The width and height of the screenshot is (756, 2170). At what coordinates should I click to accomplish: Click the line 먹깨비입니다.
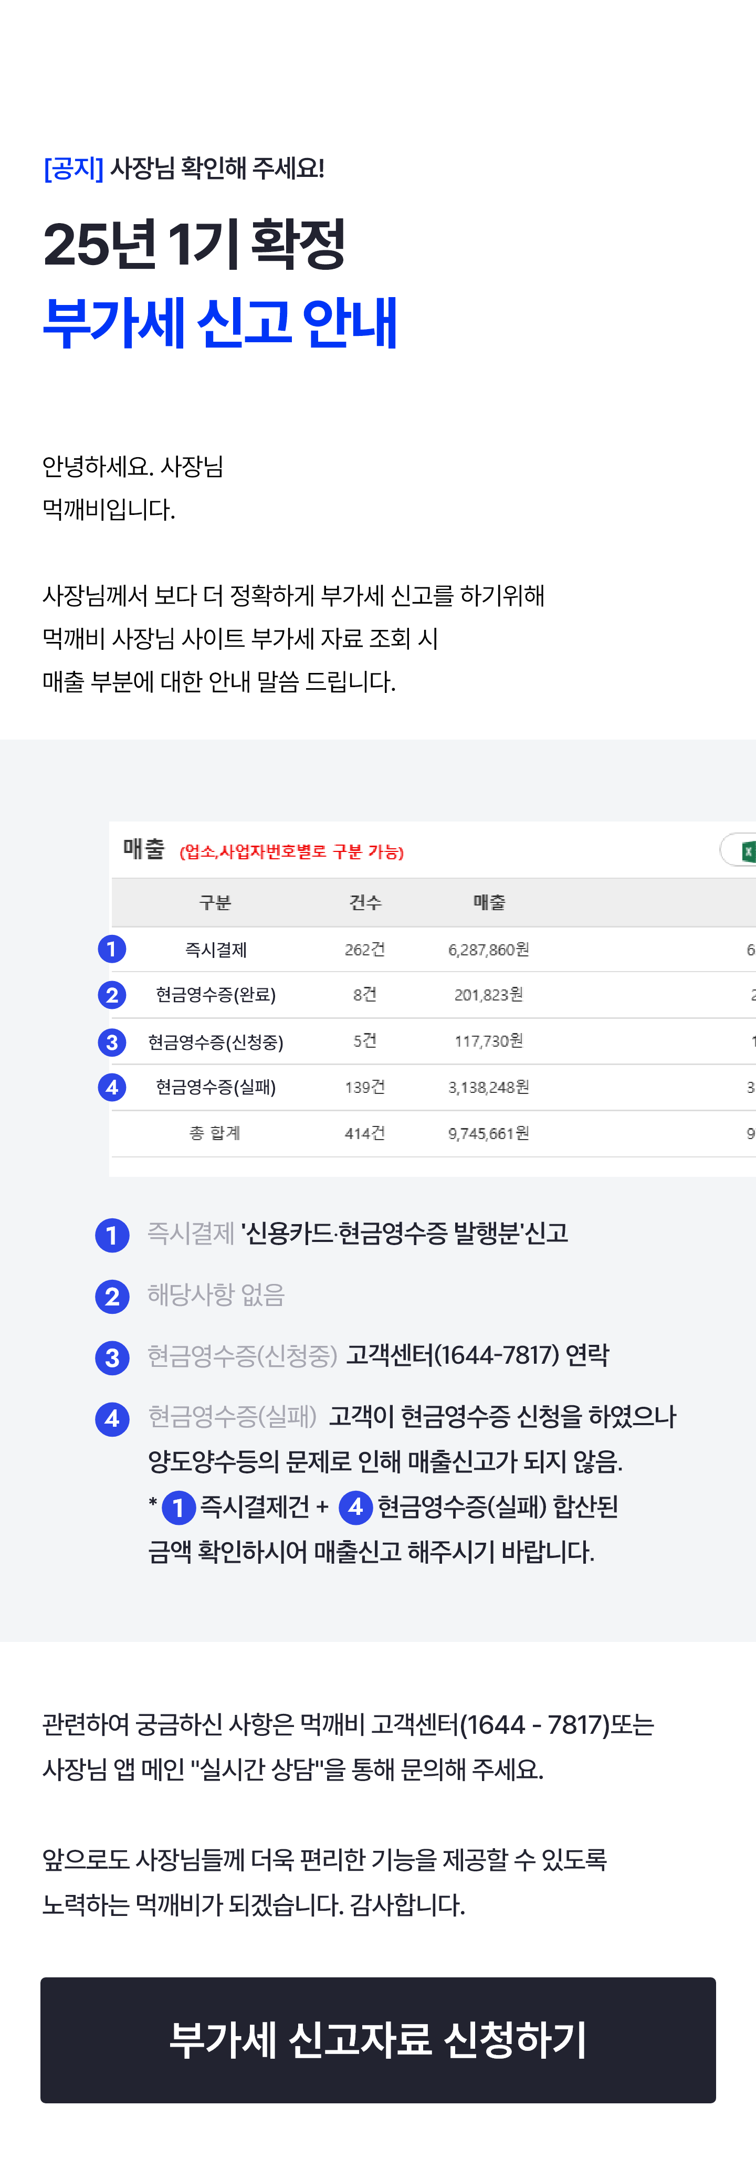tap(109, 510)
